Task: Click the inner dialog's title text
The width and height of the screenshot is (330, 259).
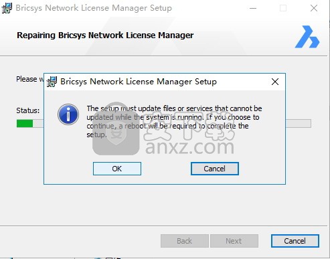Action: (x=139, y=82)
